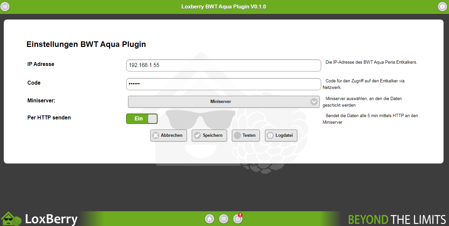Screen dimensions: 449x226
Task: Open the hamburger menu in the header
Action: coord(5,7)
